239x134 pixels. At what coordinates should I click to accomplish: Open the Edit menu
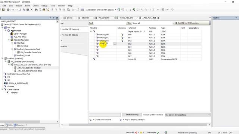pos(4,6)
